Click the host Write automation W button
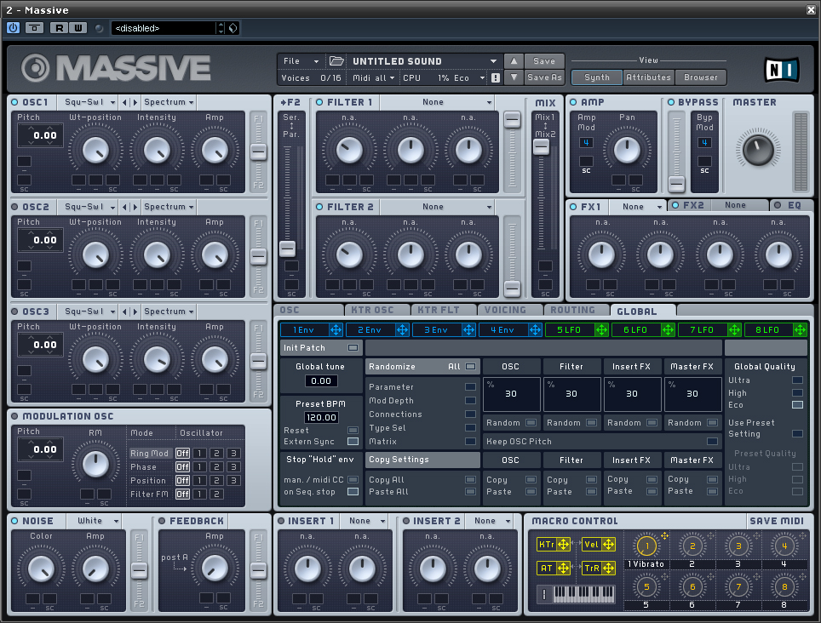821x623 pixels. pyautogui.click(x=78, y=28)
